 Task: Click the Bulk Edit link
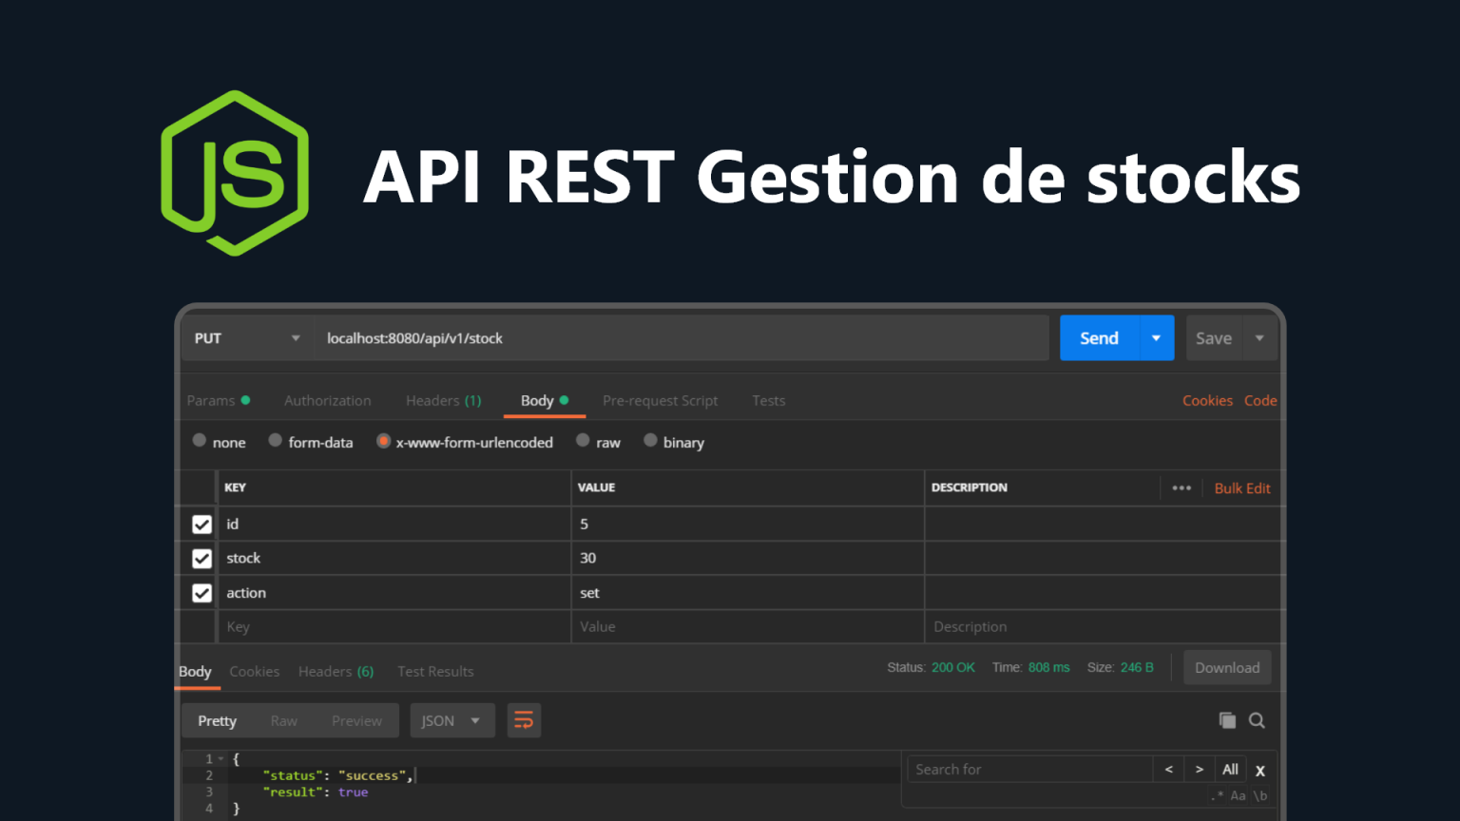1242,488
